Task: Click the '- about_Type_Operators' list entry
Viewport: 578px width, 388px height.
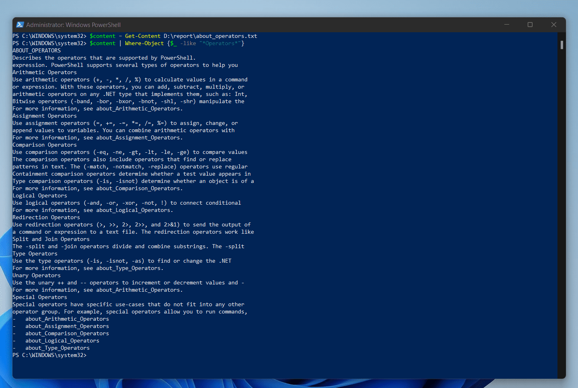Action: [x=51, y=348]
